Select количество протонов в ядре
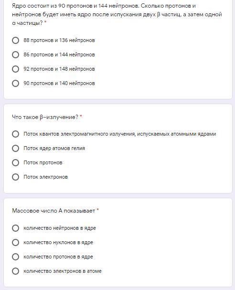Image resolution: width=235 pixels, height=290 pixels. [x=16, y=257]
